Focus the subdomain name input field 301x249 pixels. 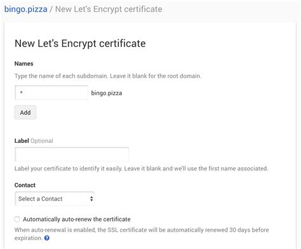(x=51, y=93)
